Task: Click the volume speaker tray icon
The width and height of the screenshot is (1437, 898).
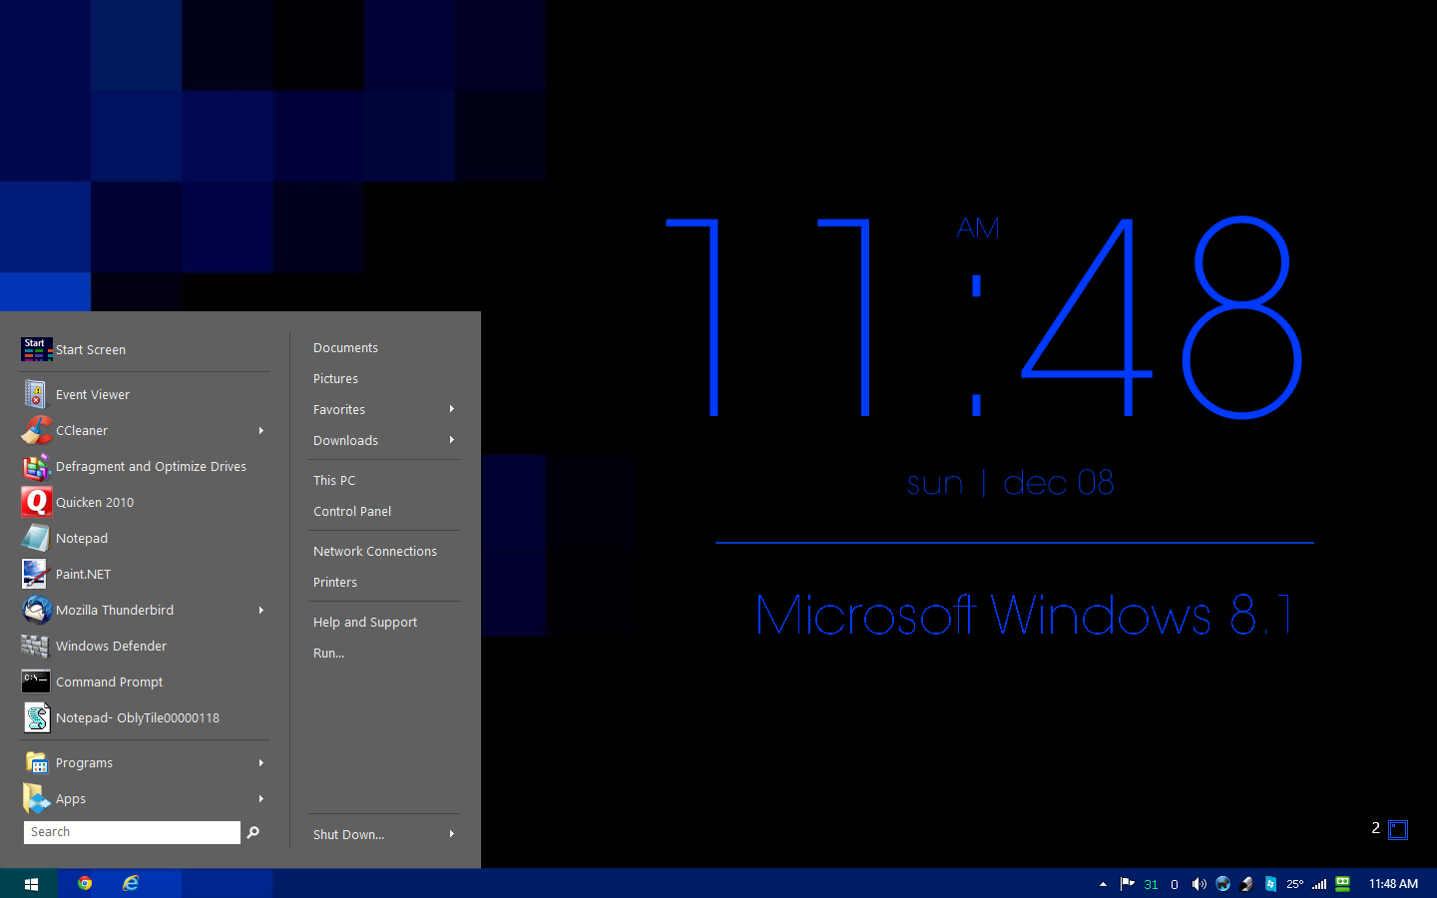Action: point(1198,884)
